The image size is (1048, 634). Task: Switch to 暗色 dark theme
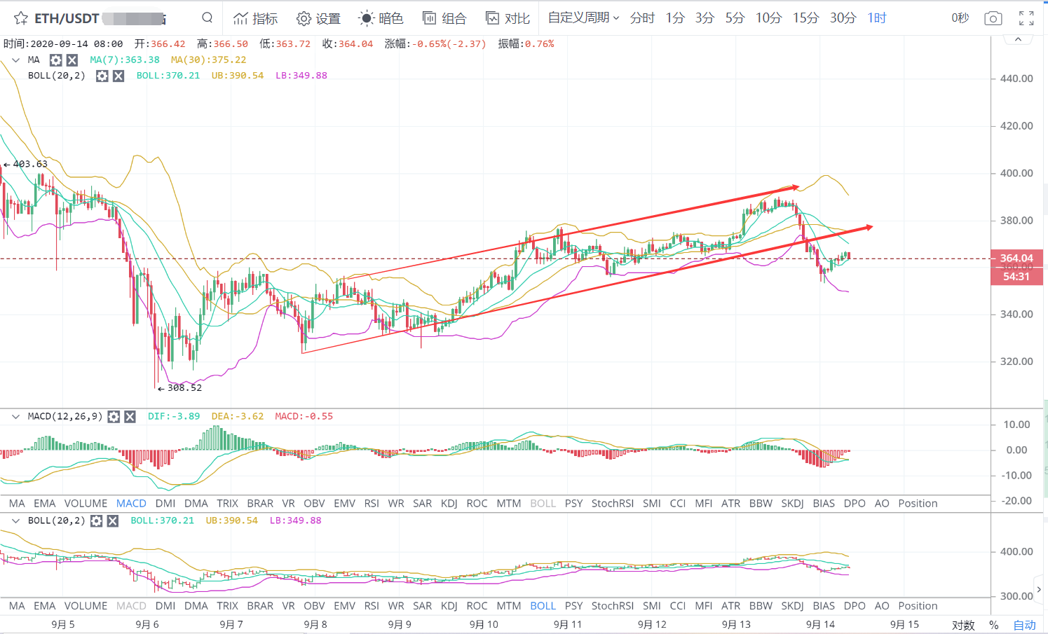point(381,18)
